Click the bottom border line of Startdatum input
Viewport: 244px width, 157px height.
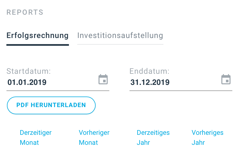(x=58, y=90)
